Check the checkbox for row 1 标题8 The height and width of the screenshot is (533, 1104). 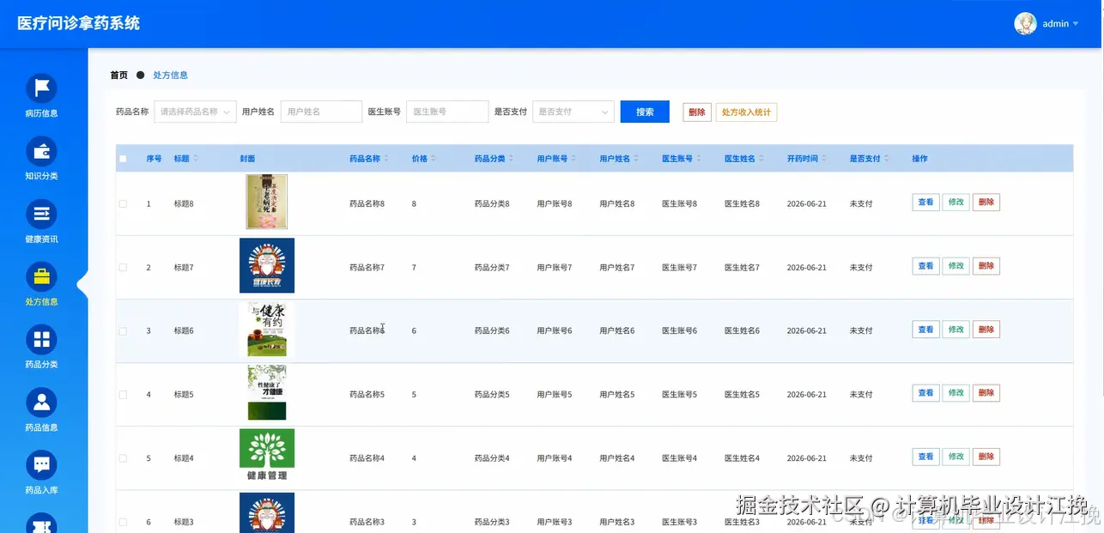(x=122, y=203)
